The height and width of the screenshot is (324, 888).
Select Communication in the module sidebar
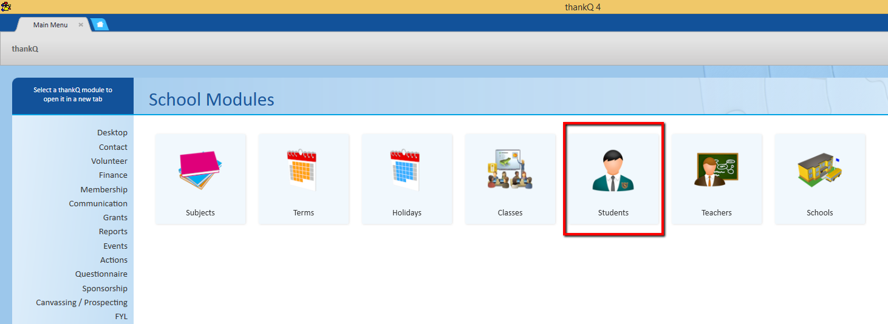98,203
